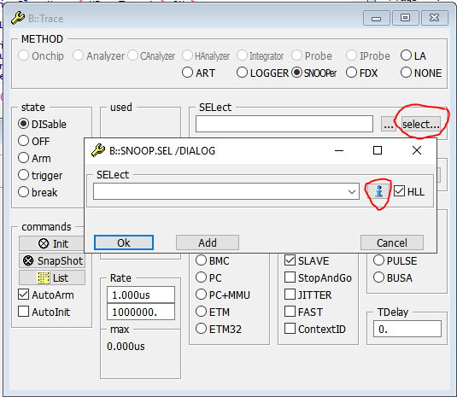This screenshot has width=457, height=397.
Task: Click the Add button in dialog
Action: (208, 242)
